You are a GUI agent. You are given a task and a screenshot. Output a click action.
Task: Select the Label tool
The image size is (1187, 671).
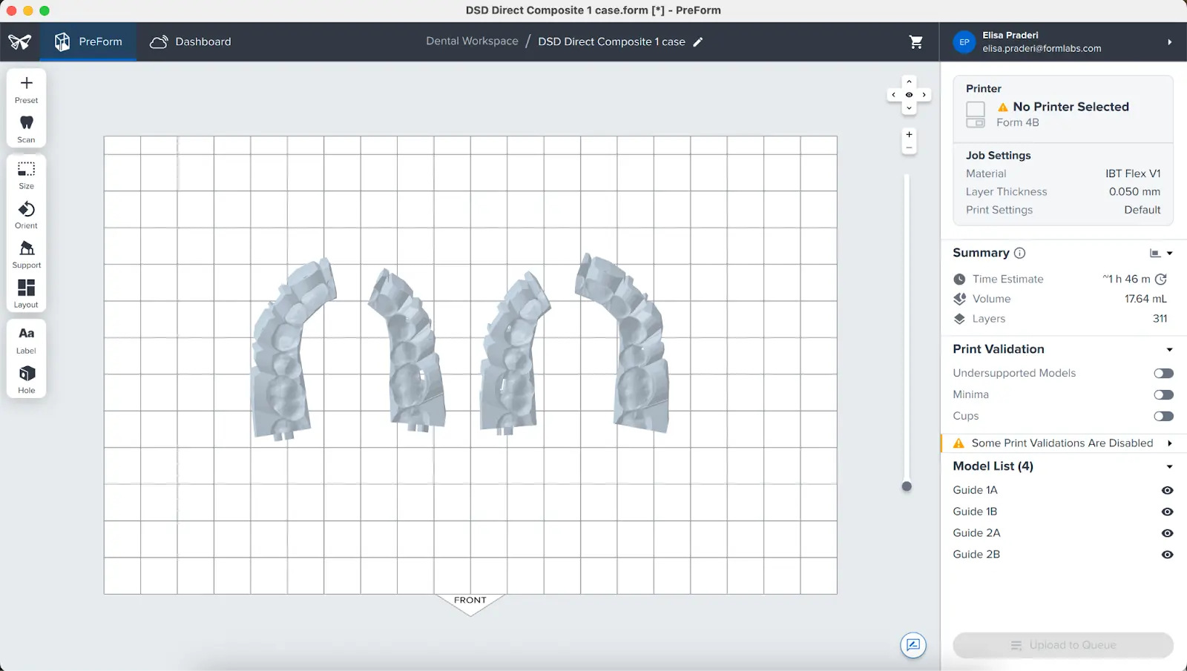(26, 340)
